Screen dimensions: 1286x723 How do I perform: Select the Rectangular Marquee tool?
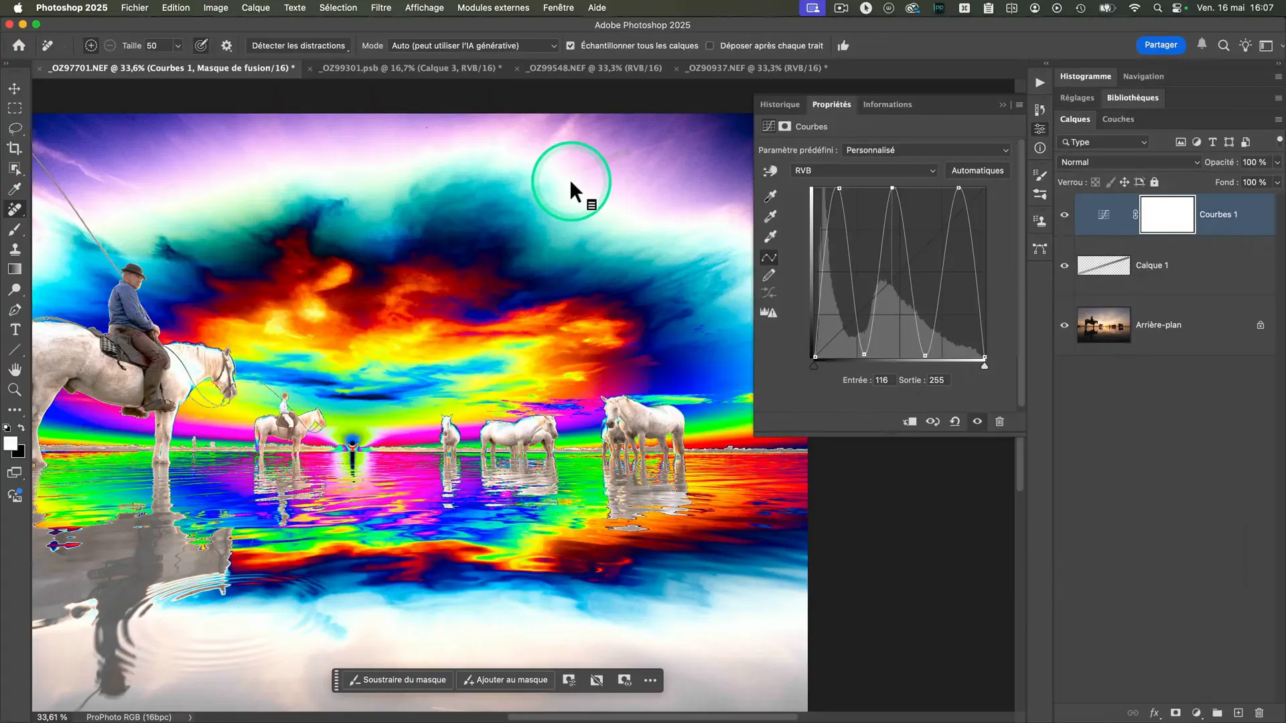point(14,108)
